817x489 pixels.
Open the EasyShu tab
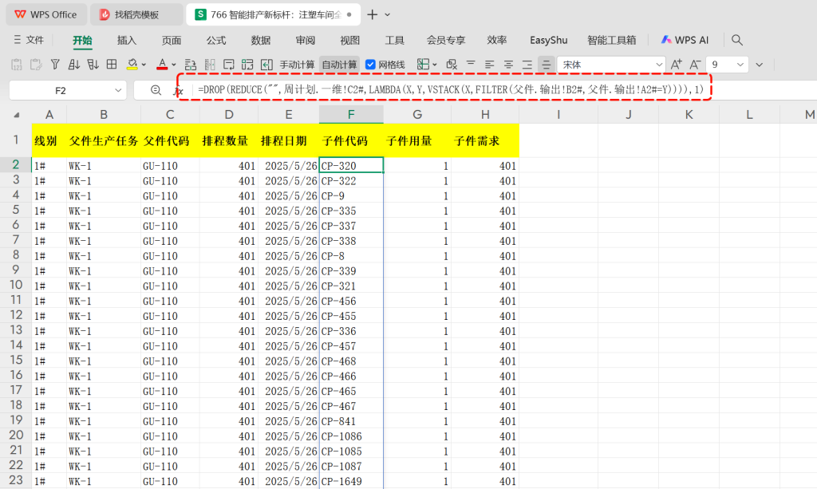click(549, 40)
